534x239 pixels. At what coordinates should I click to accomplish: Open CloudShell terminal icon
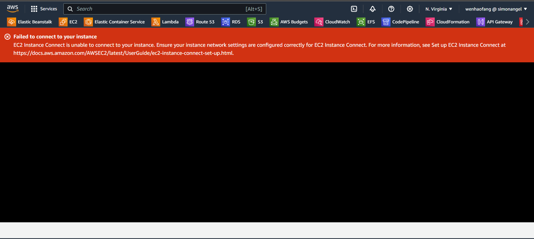pyautogui.click(x=354, y=9)
